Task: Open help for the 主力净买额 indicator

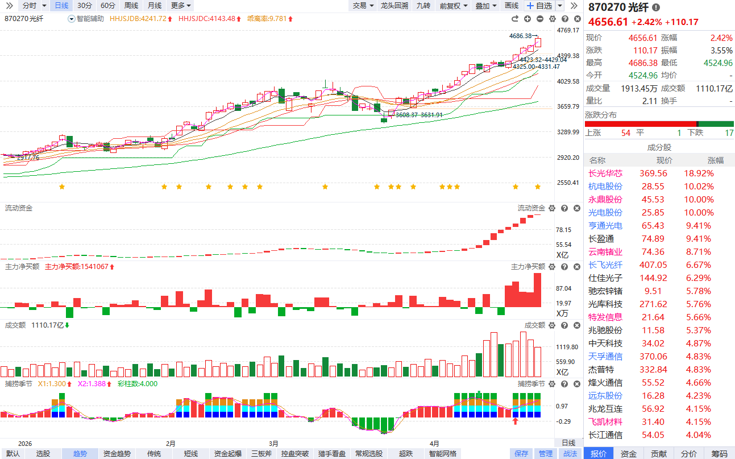Action: point(563,267)
